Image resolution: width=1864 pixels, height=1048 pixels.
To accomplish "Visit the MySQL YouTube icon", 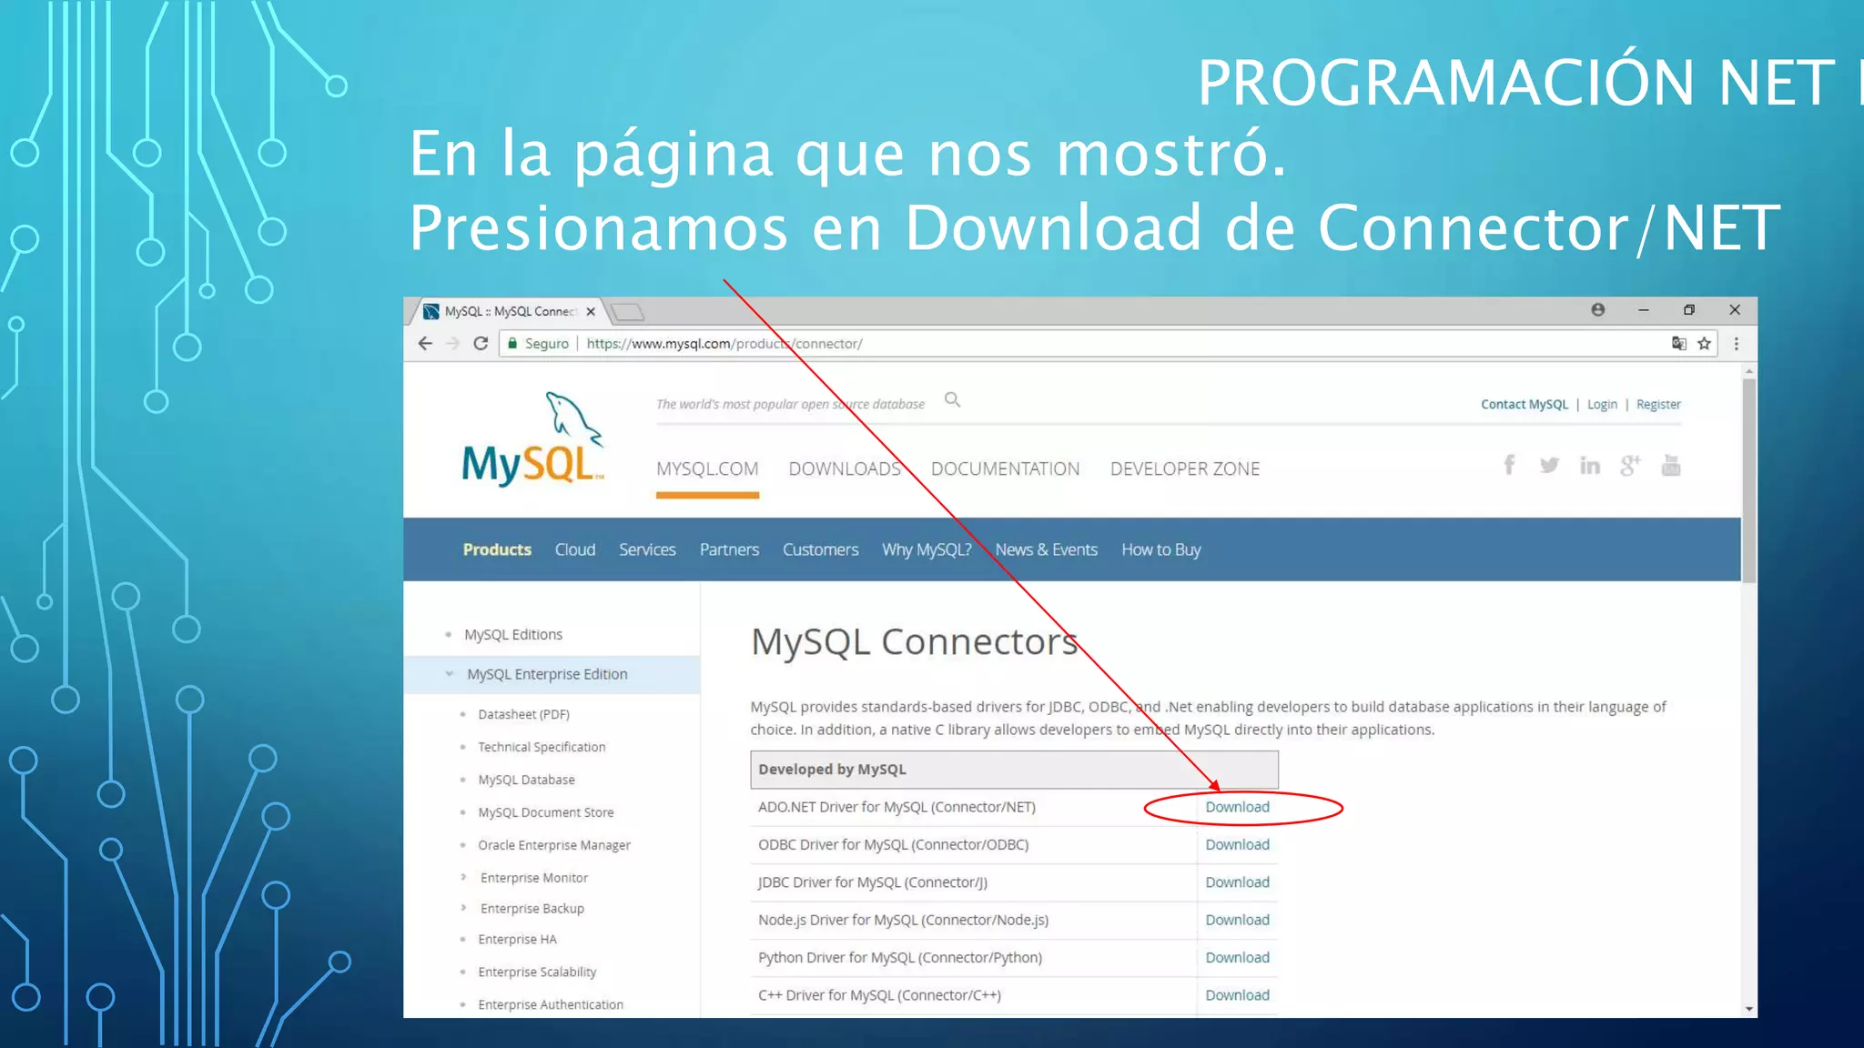I will [1670, 465].
